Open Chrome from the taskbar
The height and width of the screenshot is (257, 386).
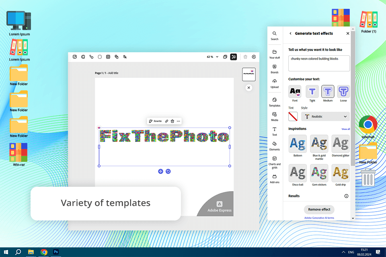44,252
